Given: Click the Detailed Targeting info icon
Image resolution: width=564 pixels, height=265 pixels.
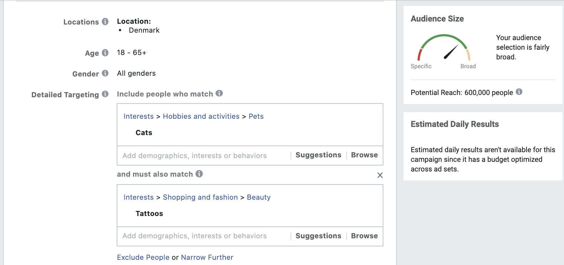Looking at the screenshot, I should point(105,94).
